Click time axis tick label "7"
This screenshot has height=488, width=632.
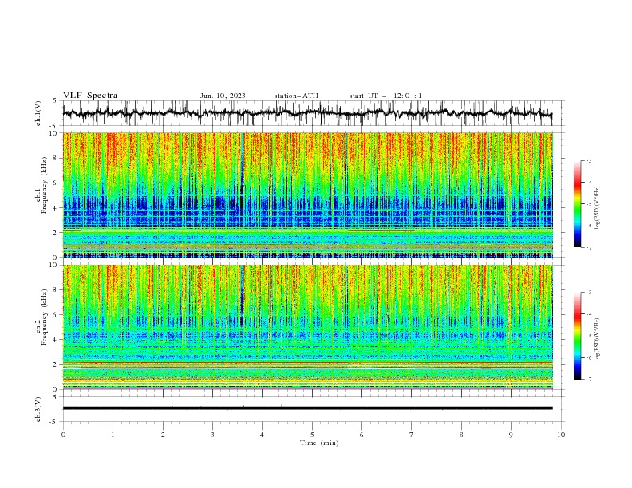coord(412,435)
